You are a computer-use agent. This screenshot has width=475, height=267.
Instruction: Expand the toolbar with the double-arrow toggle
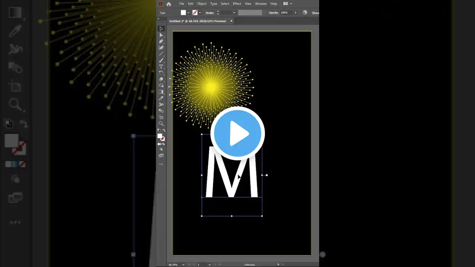point(159,18)
